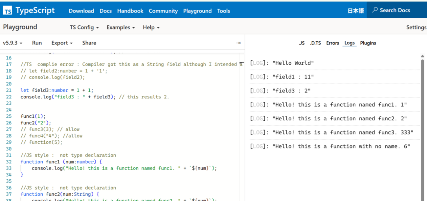Image resolution: width=427 pixels, height=201 pixels.
Task: Click the Playground page heading
Action: (x=20, y=27)
